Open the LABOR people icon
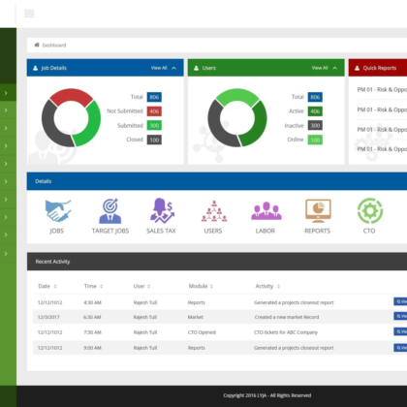 (266, 211)
